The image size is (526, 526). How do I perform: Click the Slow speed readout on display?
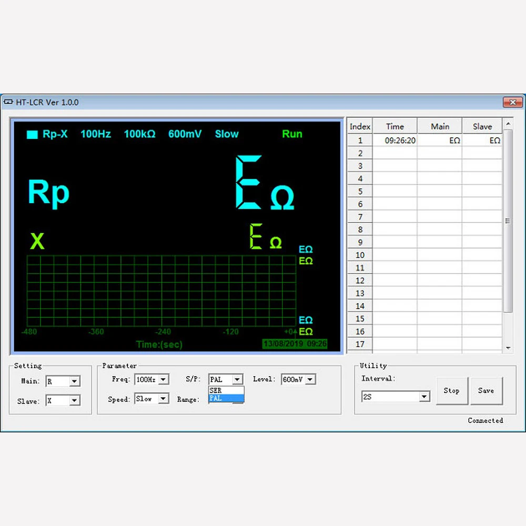(227, 134)
